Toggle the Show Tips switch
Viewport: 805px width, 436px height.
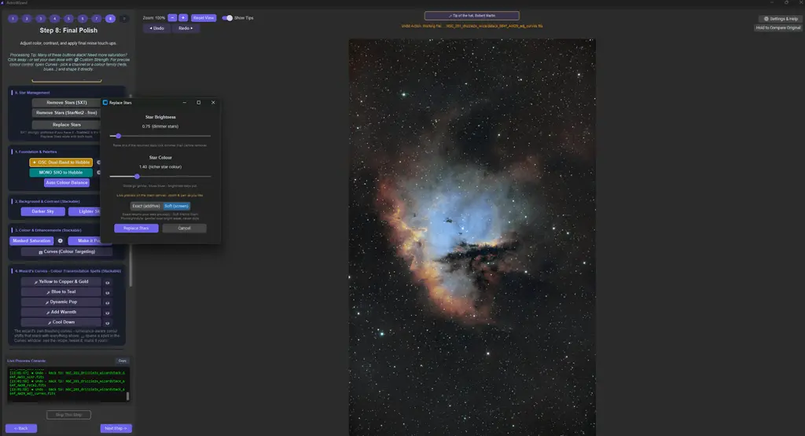[227, 18]
